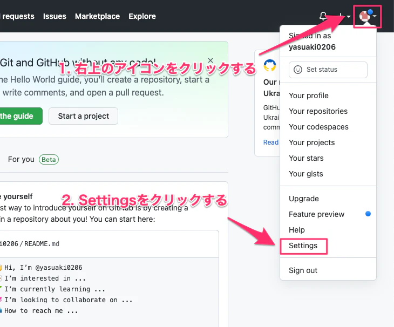This screenshot has width=394, height=327.
Task: Click the Set status button
Action: point(328,70)
